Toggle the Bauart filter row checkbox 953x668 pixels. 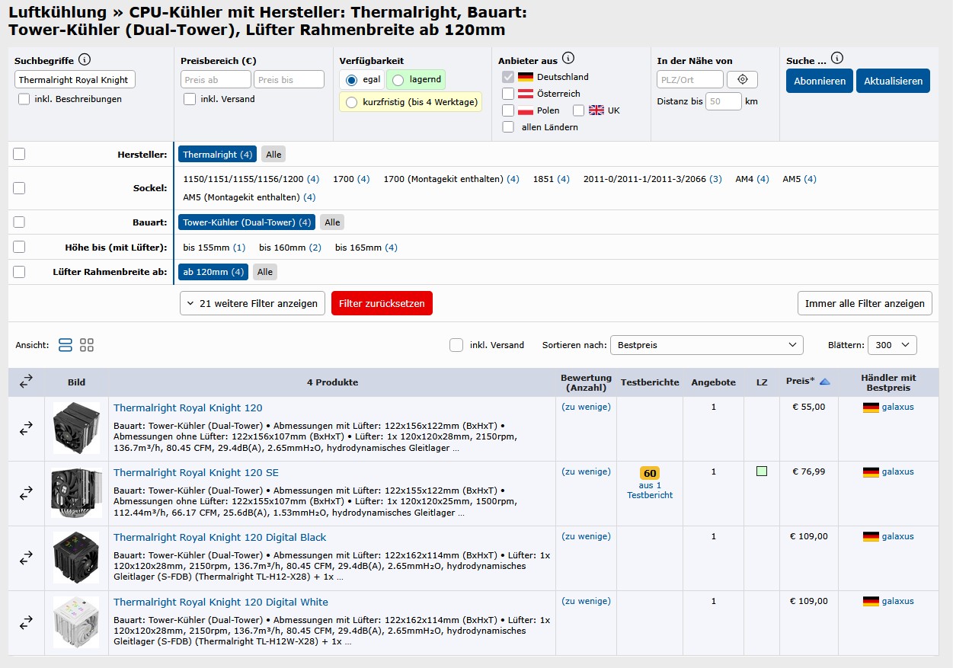[19, 222]
